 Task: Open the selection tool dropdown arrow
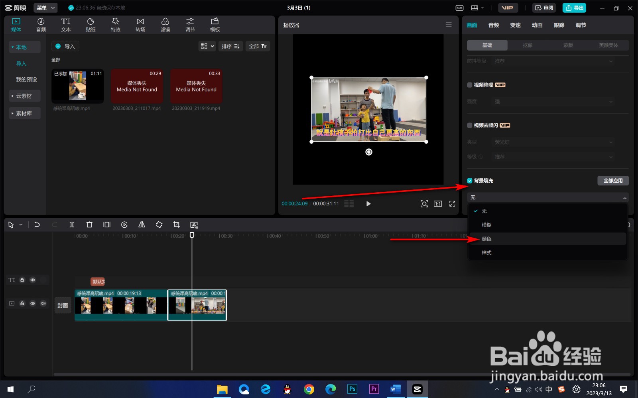click(x=21, y=225)
